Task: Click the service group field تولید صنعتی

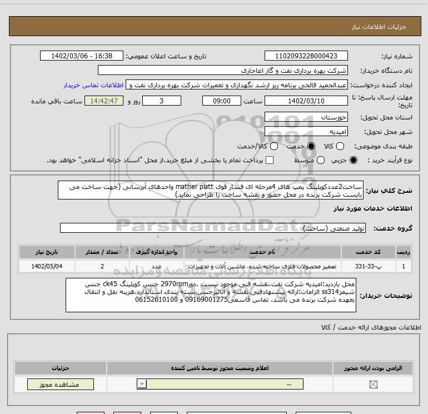Action: (x=213, y=228)
